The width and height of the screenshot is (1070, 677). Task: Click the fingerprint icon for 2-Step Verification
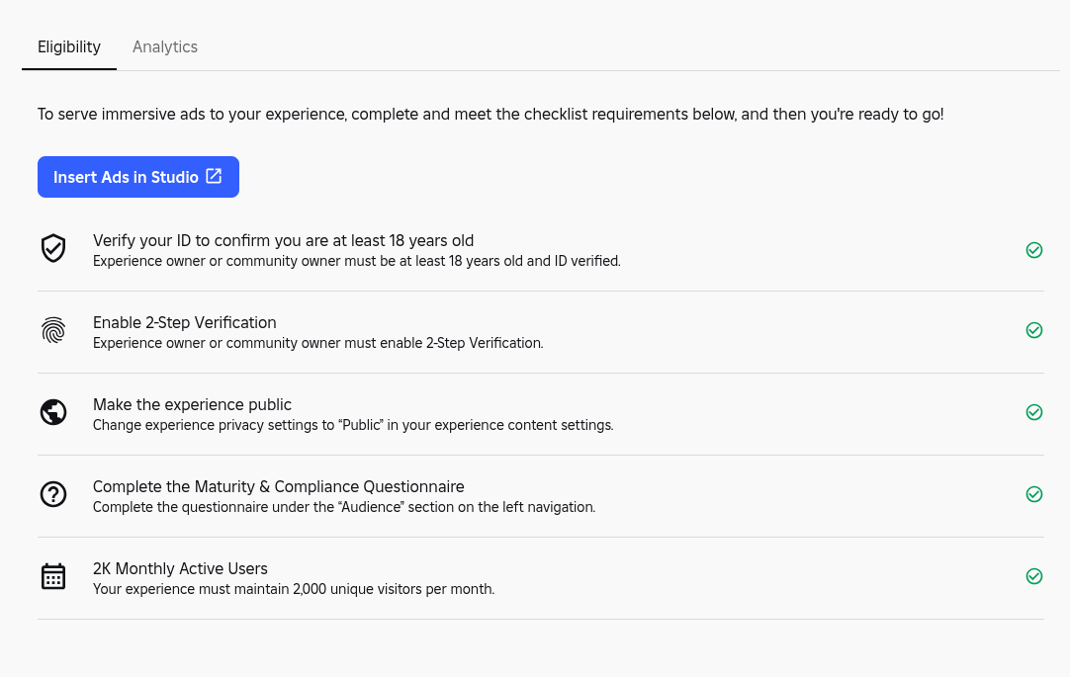[53, 330]
